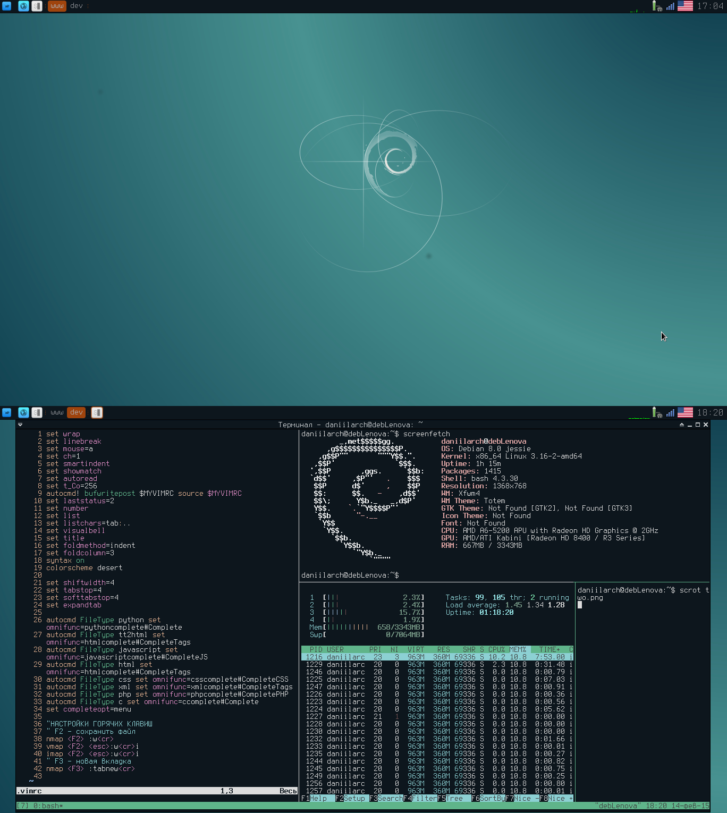
Task: Sort htop by the PID column header
Action: [316, 649]
